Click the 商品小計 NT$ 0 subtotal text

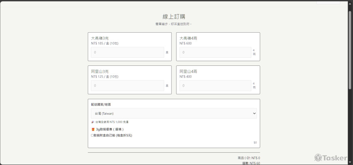[x=249, y=158]
